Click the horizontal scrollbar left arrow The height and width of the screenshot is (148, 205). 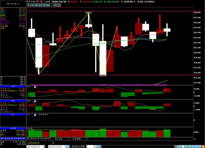point(101,147)
